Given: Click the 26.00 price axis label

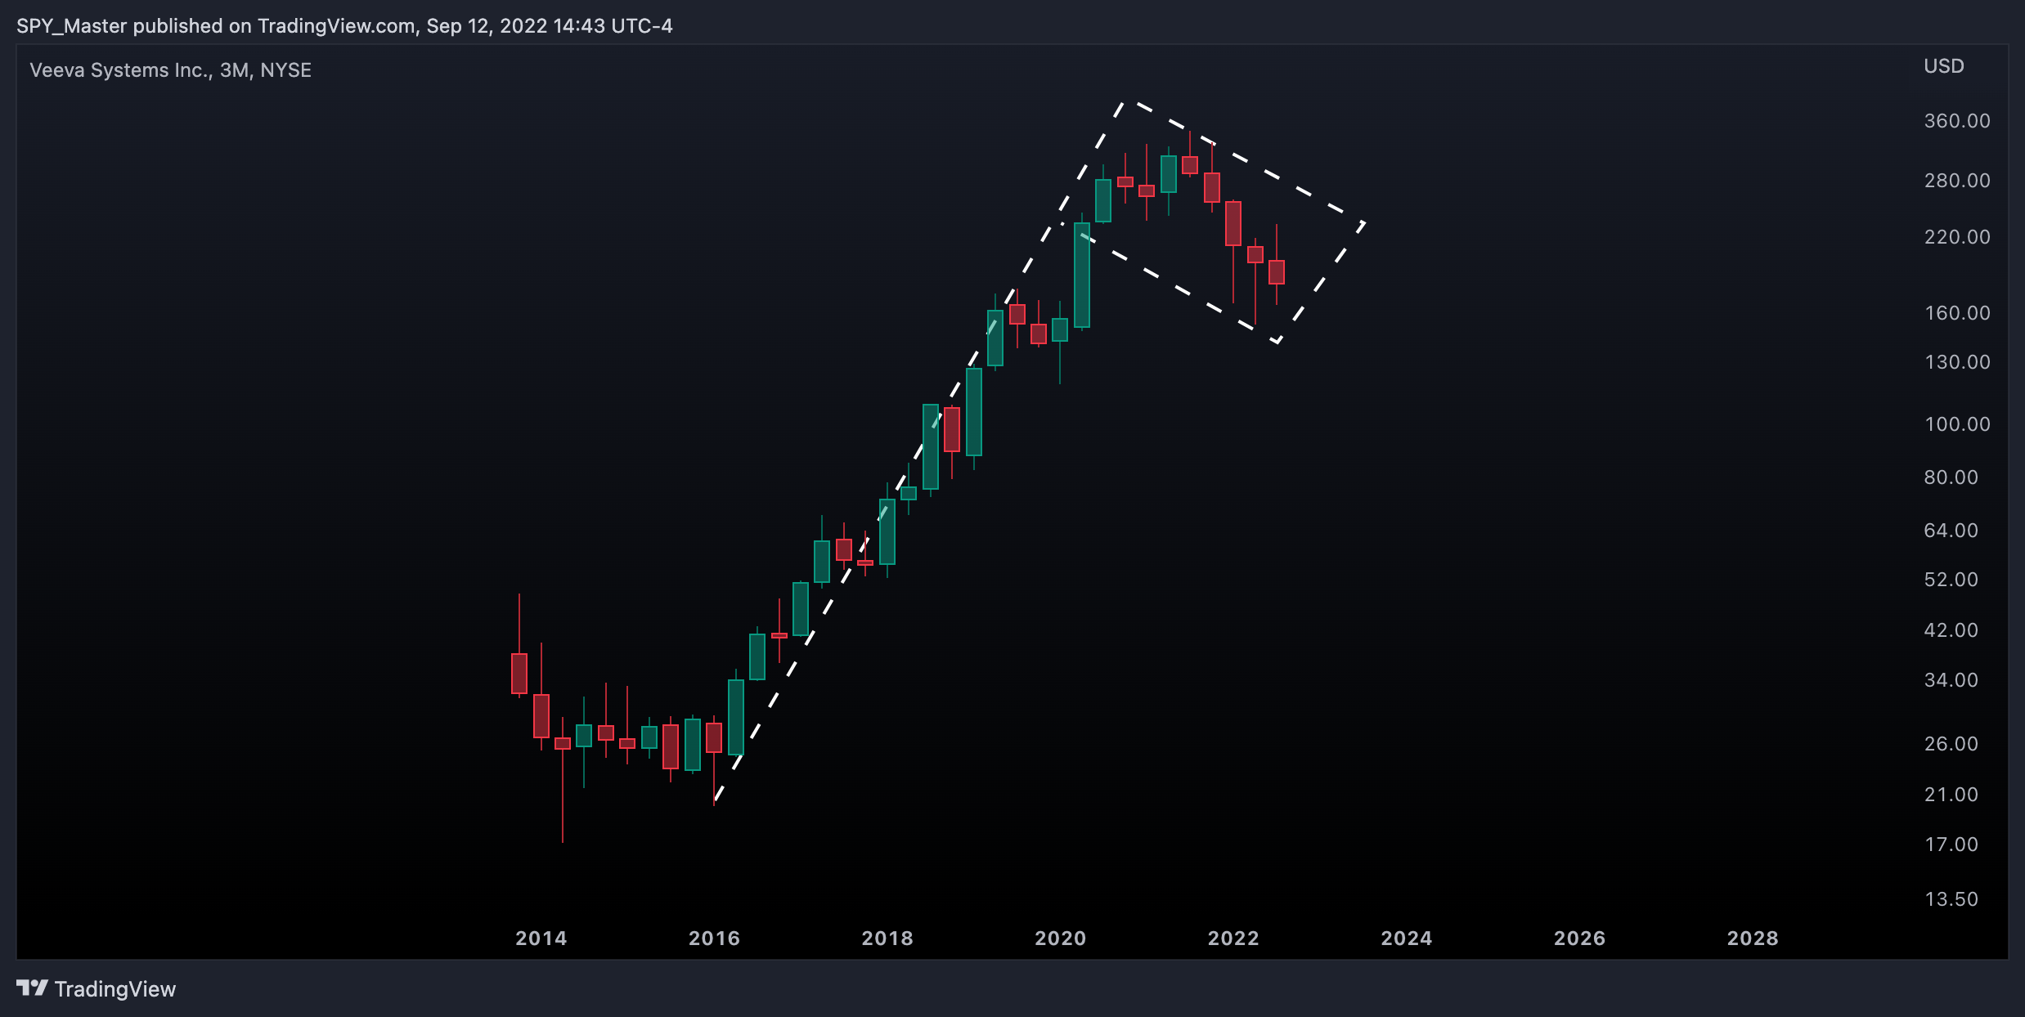Looking at the screenshot, I should pos(1951,744).
